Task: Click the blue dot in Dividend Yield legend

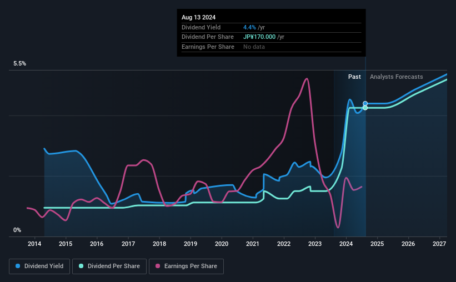Action: pyautogui.click(x=18, y=266)
